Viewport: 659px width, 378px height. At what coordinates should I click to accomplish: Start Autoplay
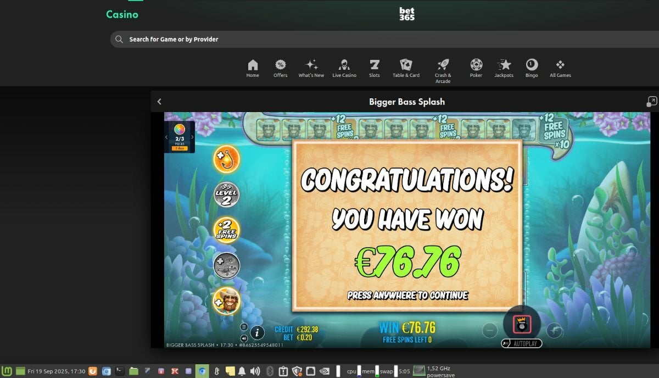pyautogui.click(x=522, y=343)
